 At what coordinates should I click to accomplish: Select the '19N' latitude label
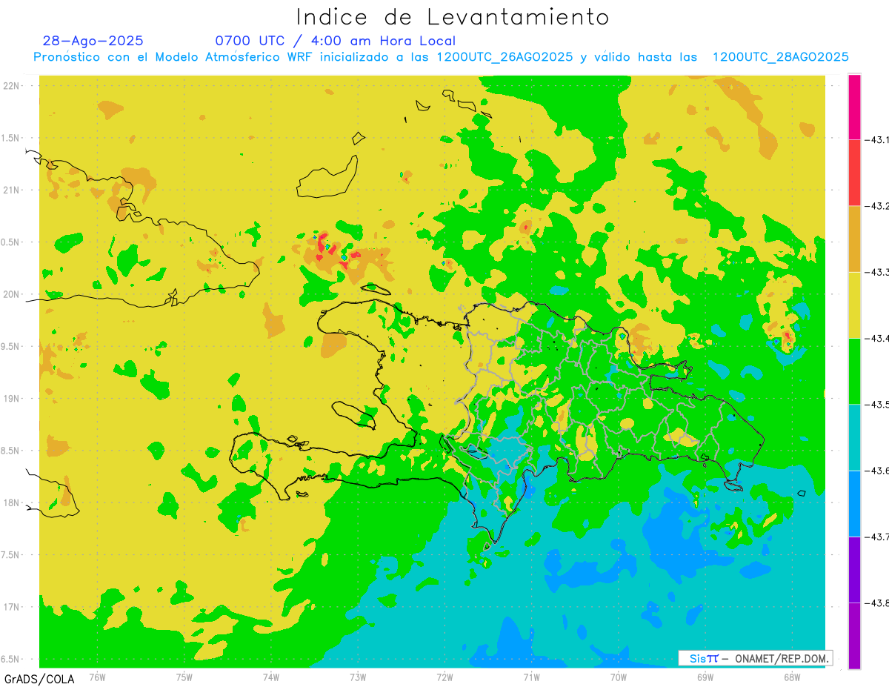[11, 399]
